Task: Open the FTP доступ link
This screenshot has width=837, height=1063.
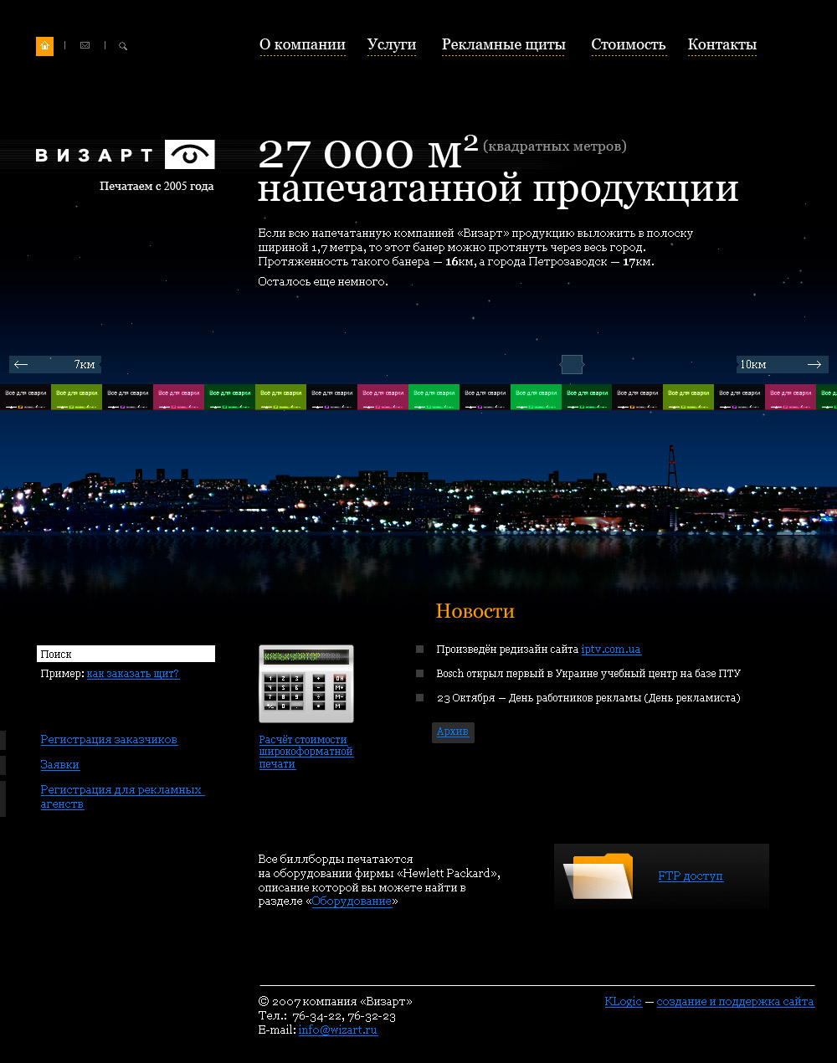Action: [691, 876]
